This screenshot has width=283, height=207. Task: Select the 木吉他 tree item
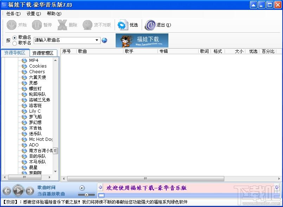[x=36, y=128]
